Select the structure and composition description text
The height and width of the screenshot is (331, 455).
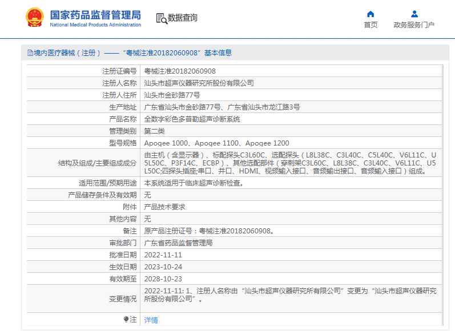tap(290, 163)
